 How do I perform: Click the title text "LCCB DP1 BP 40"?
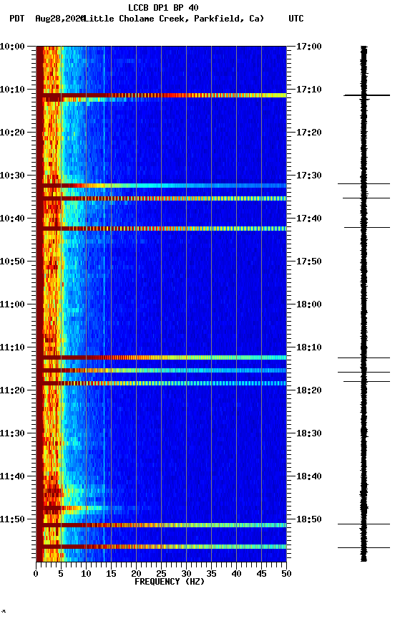[x=163, y=7]
